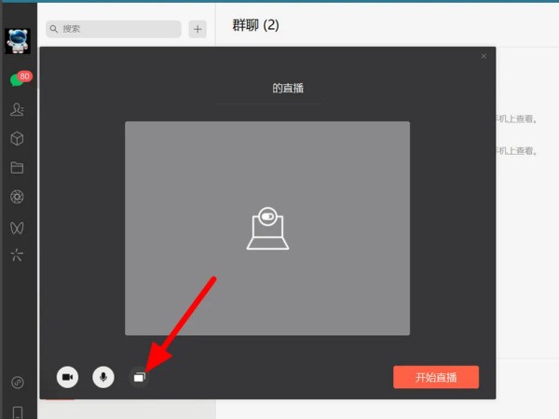
Task: Open the Top Stories star icon in sidebar
Action: click(x=17, y=255)
